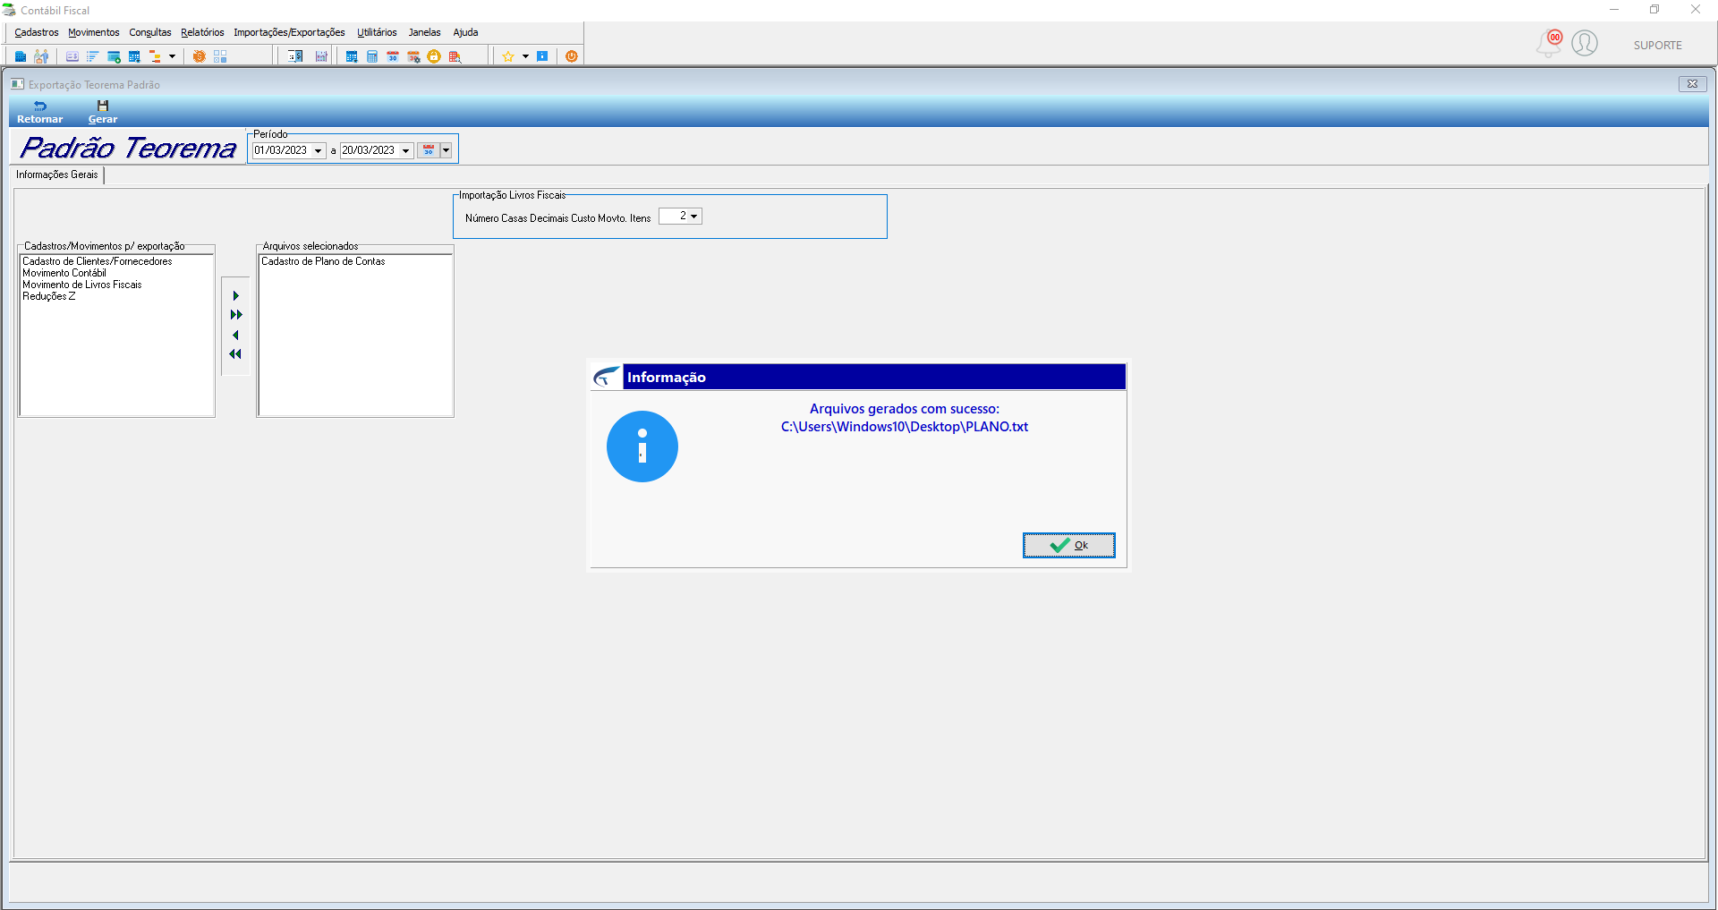Open the Cadastros menu
Screen dimensions: 1718x910
click(x=37, y=32)
